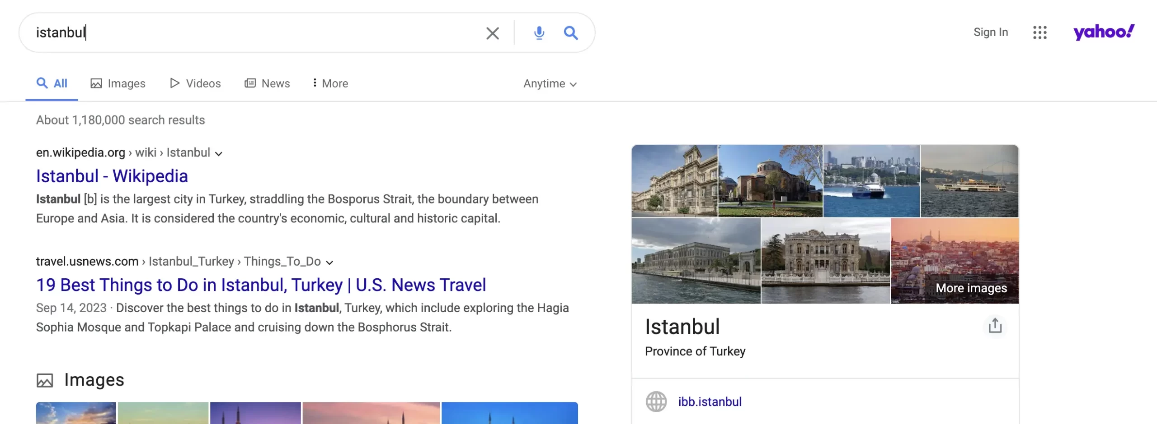1157x424 pixels.
Task: Open the Anytime time filter dropdown
Action: pyautogui.click(x=550, y=84)
